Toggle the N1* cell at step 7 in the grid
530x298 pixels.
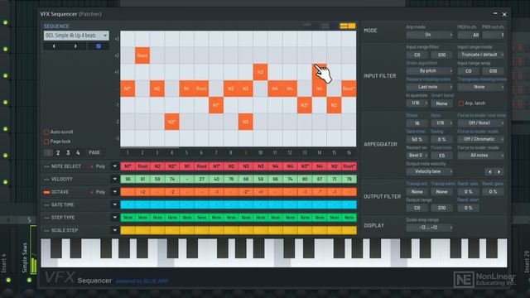pyautogui.click(x=216, y=105)
